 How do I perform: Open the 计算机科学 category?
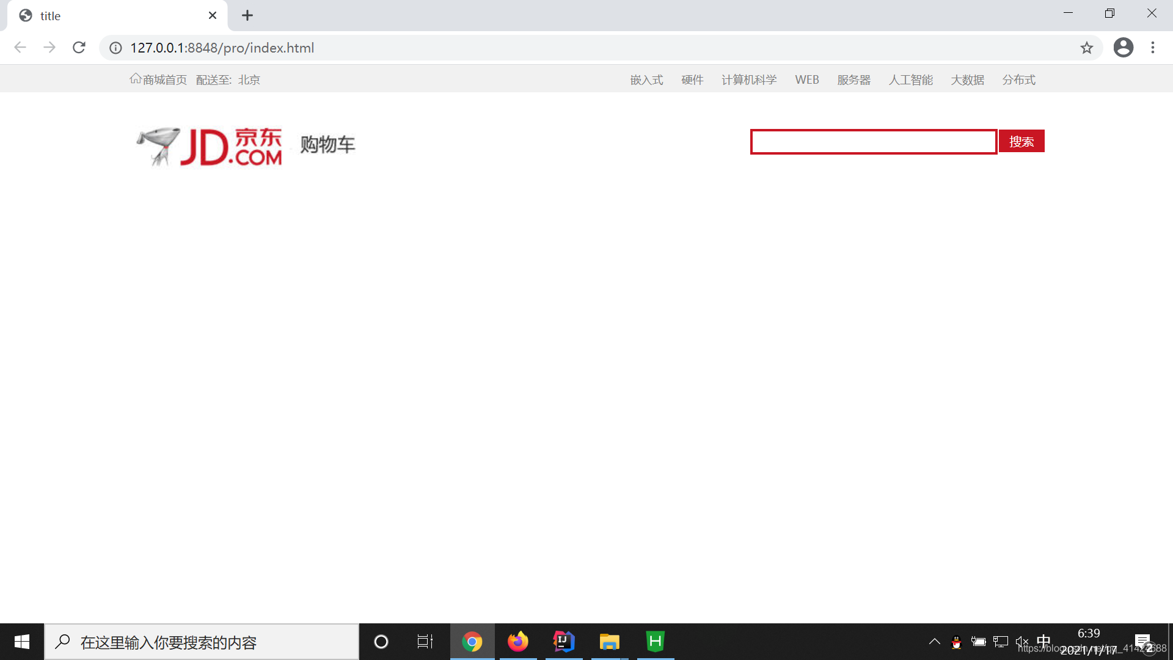749,80
